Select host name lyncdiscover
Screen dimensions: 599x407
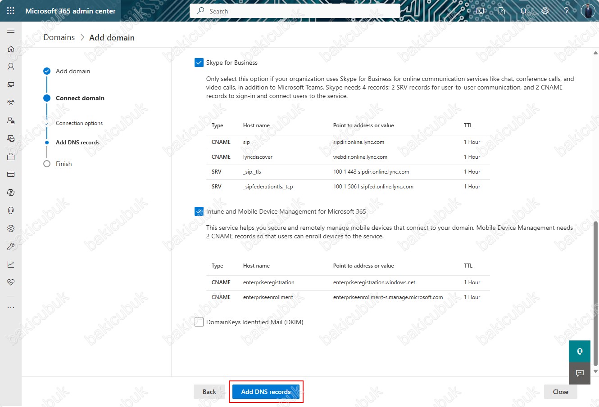[258, 157]
